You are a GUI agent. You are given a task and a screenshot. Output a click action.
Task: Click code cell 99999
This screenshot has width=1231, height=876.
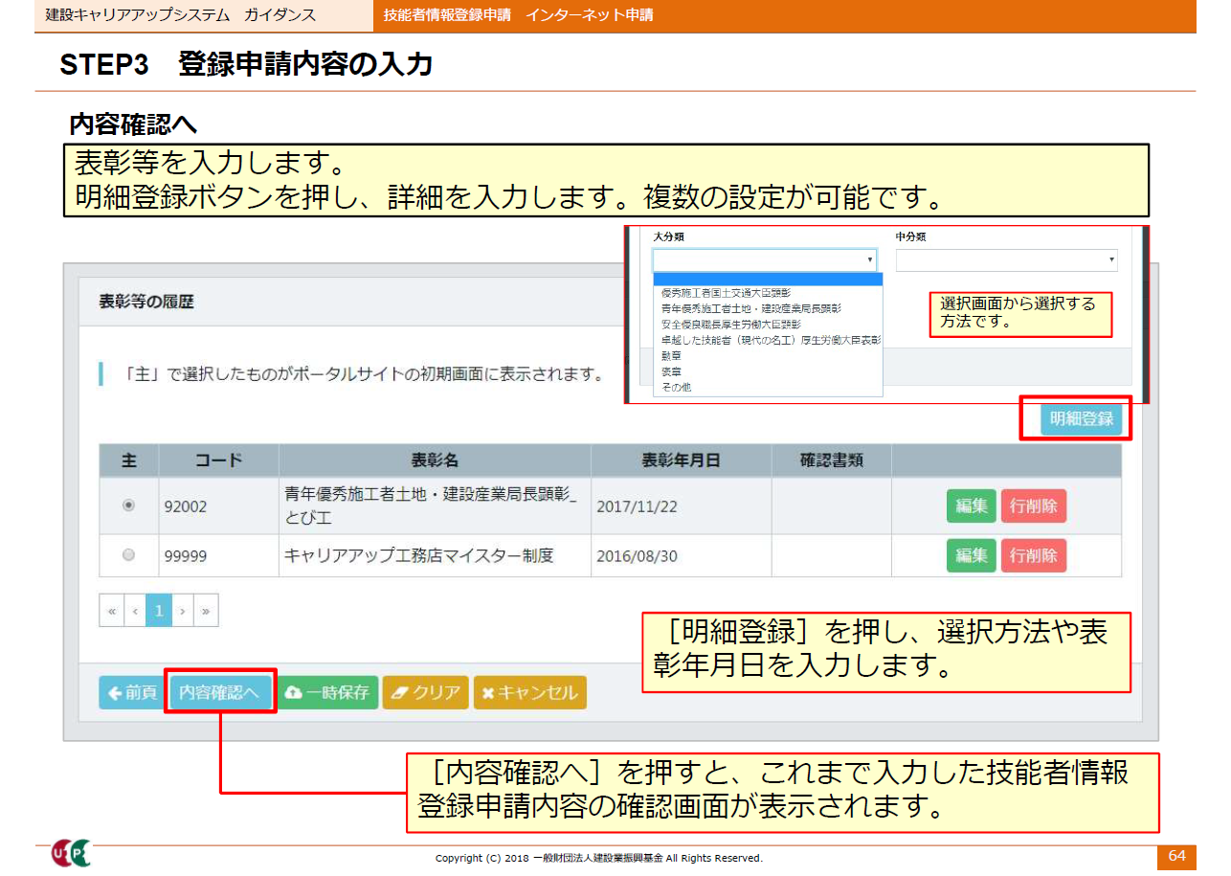pos(218,555)
